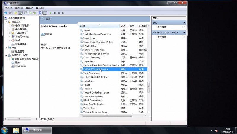Viewport: 237px width, 134px height.
Task: Click gear icon beside Software Protection
Action: point(81,50)
